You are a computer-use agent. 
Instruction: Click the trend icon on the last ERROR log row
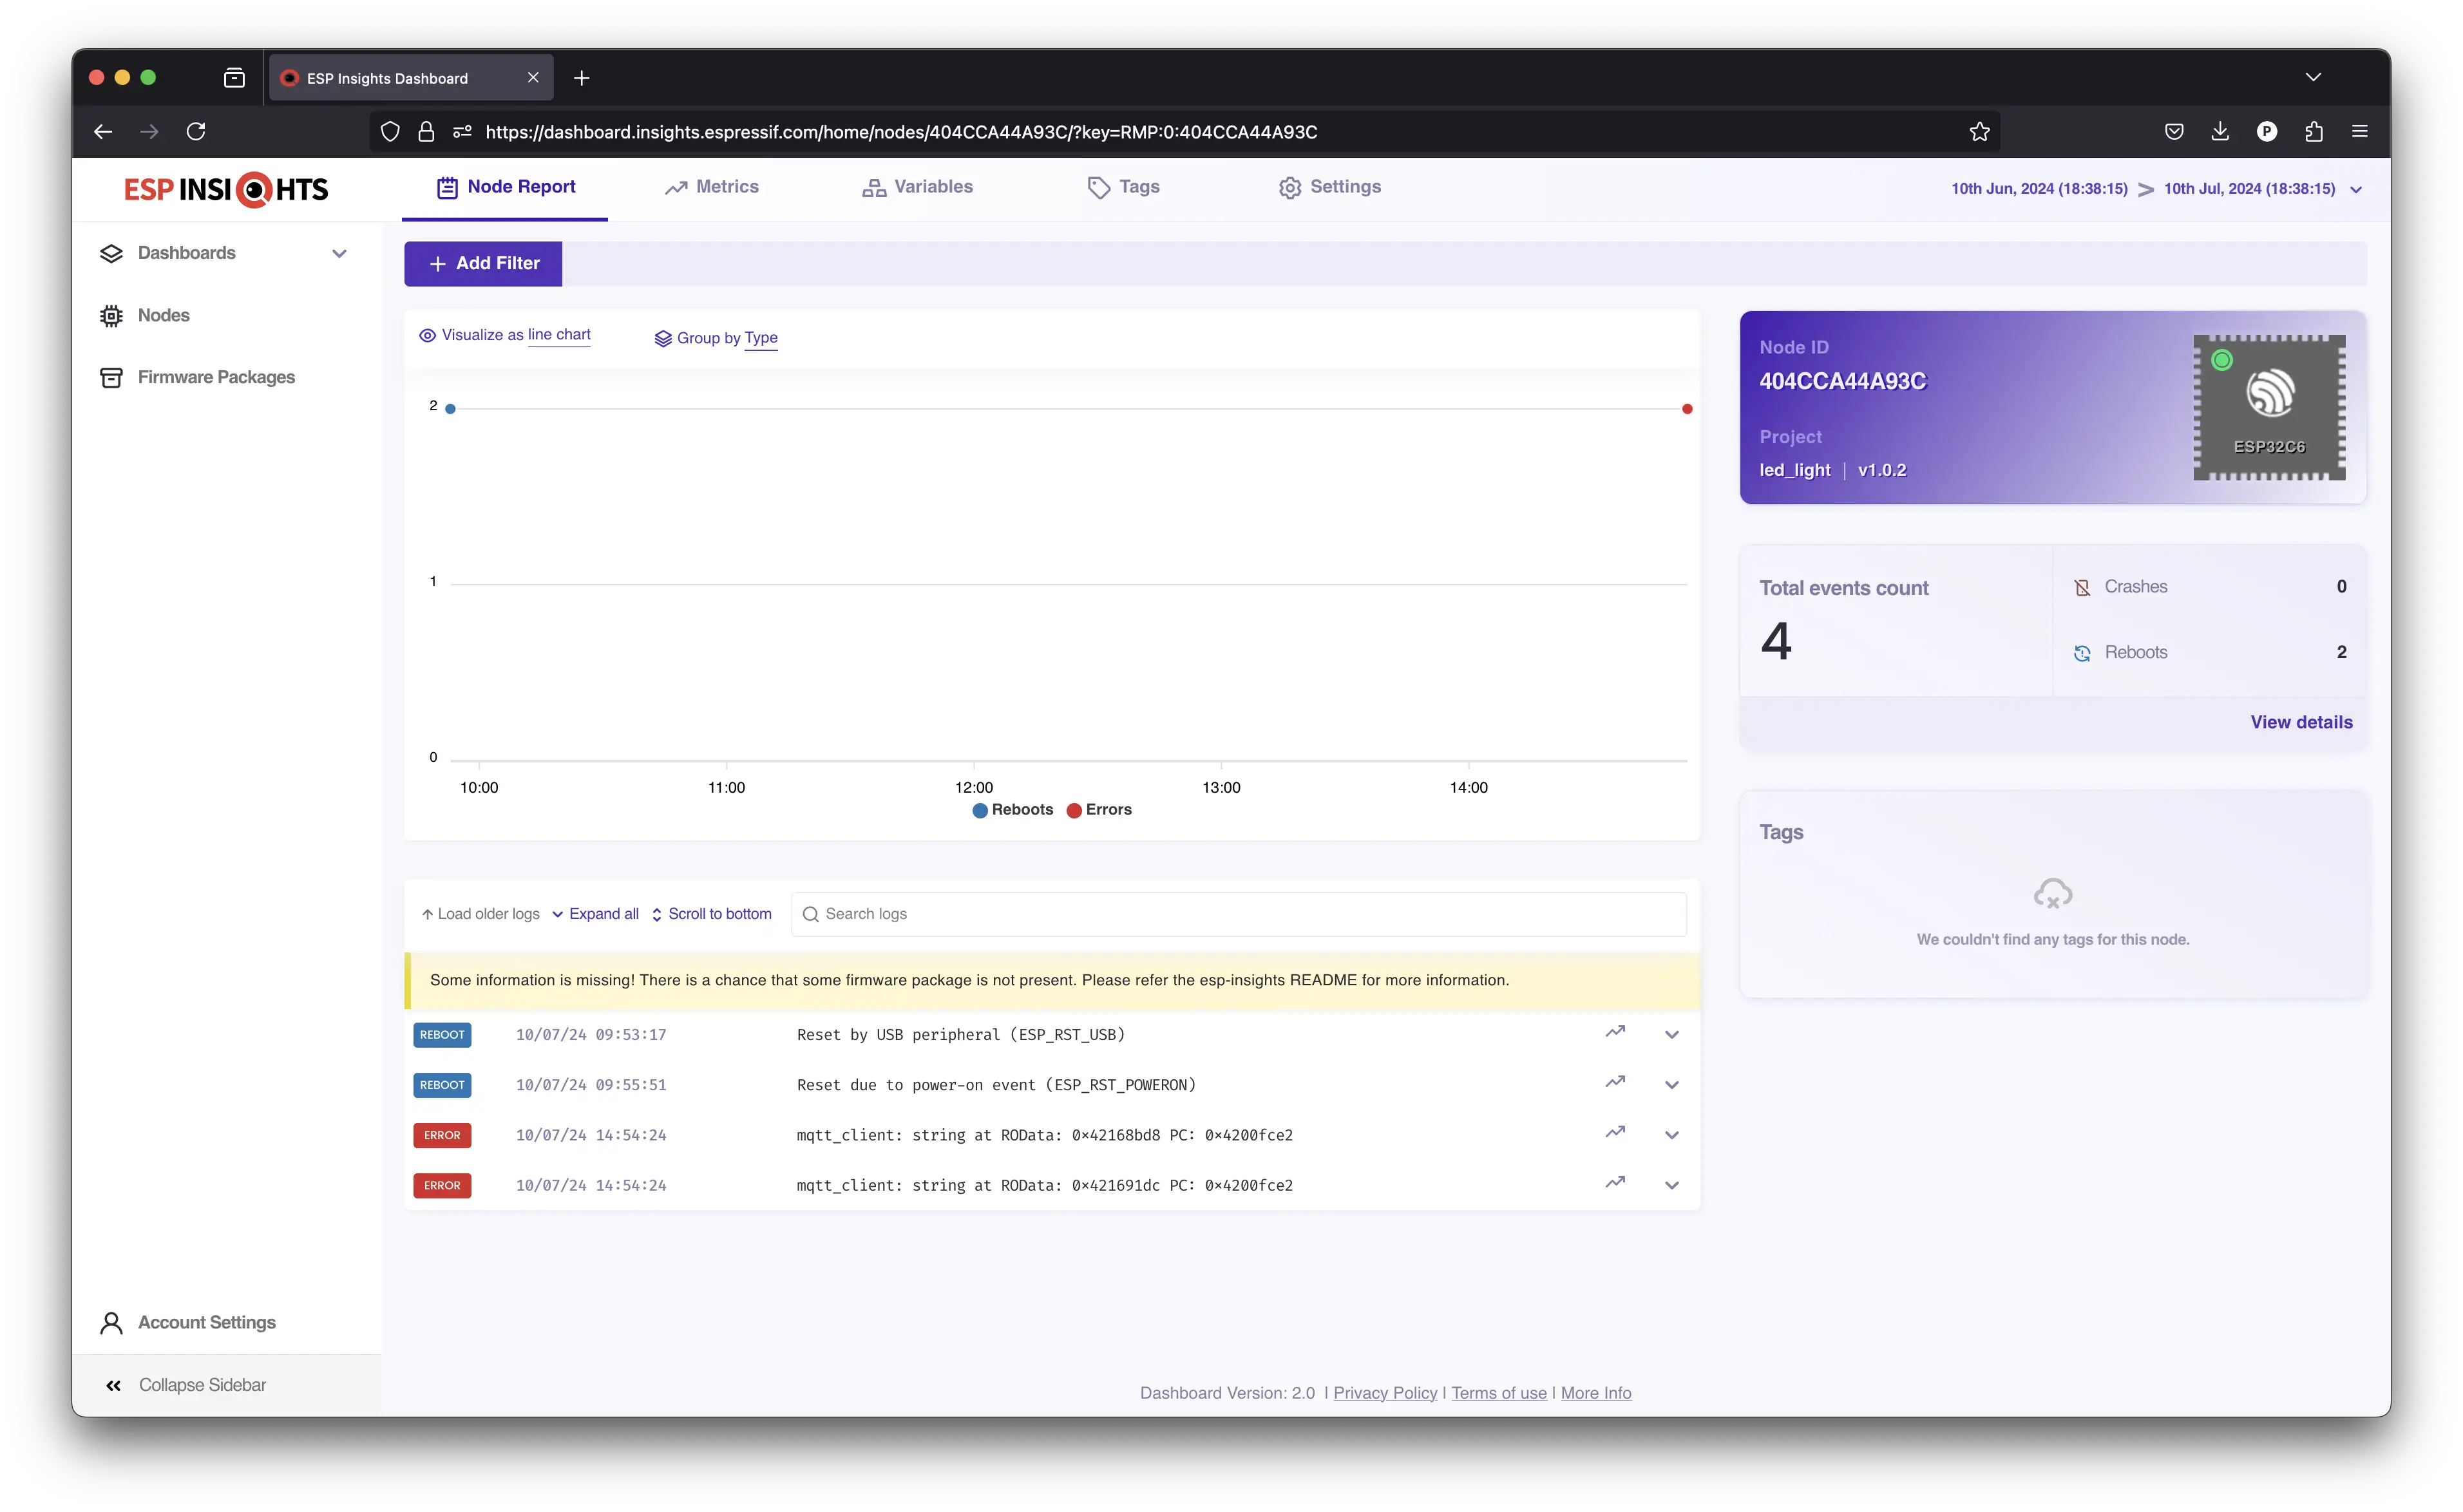coord(1614,1183)
